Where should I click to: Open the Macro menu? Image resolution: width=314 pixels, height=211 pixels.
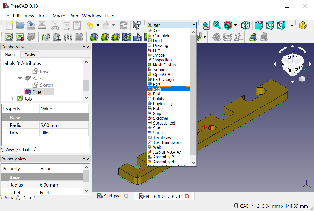point(59,16)
